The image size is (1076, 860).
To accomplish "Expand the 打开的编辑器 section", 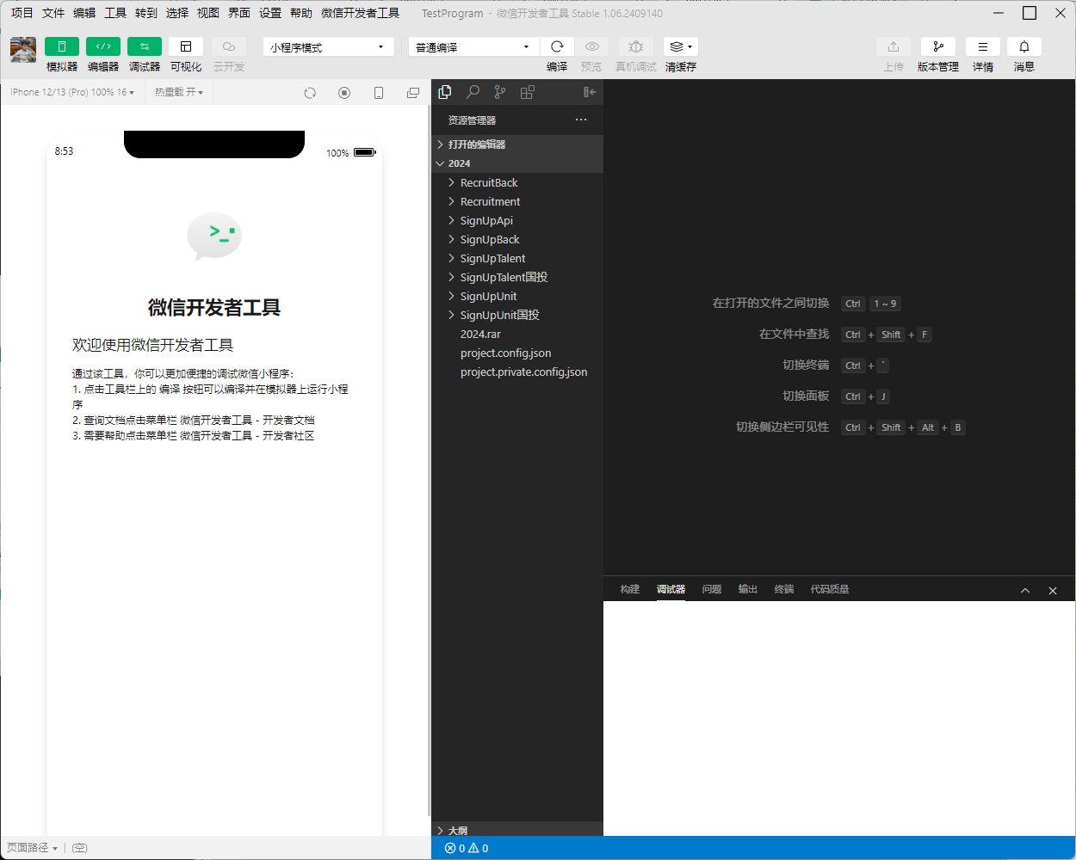I will pyautogui.click(x=517, y=144).
